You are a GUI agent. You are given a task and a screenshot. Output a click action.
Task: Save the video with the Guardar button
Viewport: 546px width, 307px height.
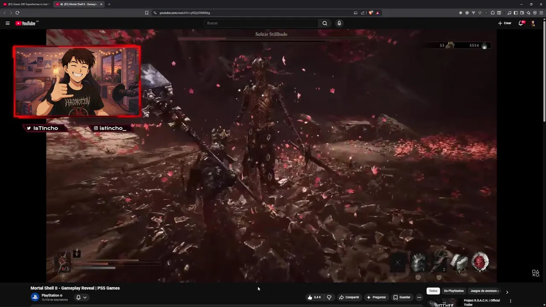401,297
